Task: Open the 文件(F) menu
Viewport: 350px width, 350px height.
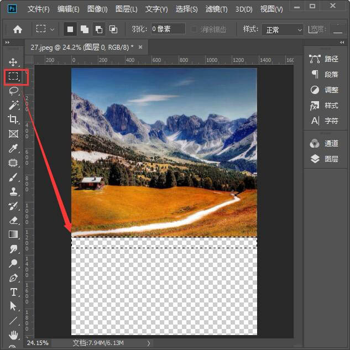Action: click(38, 9)
